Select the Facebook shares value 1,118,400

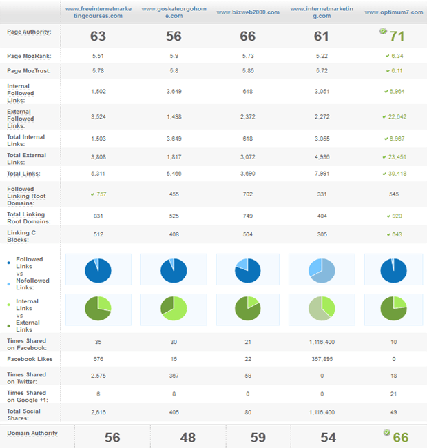pyautogui.click(x=322, y=342)
